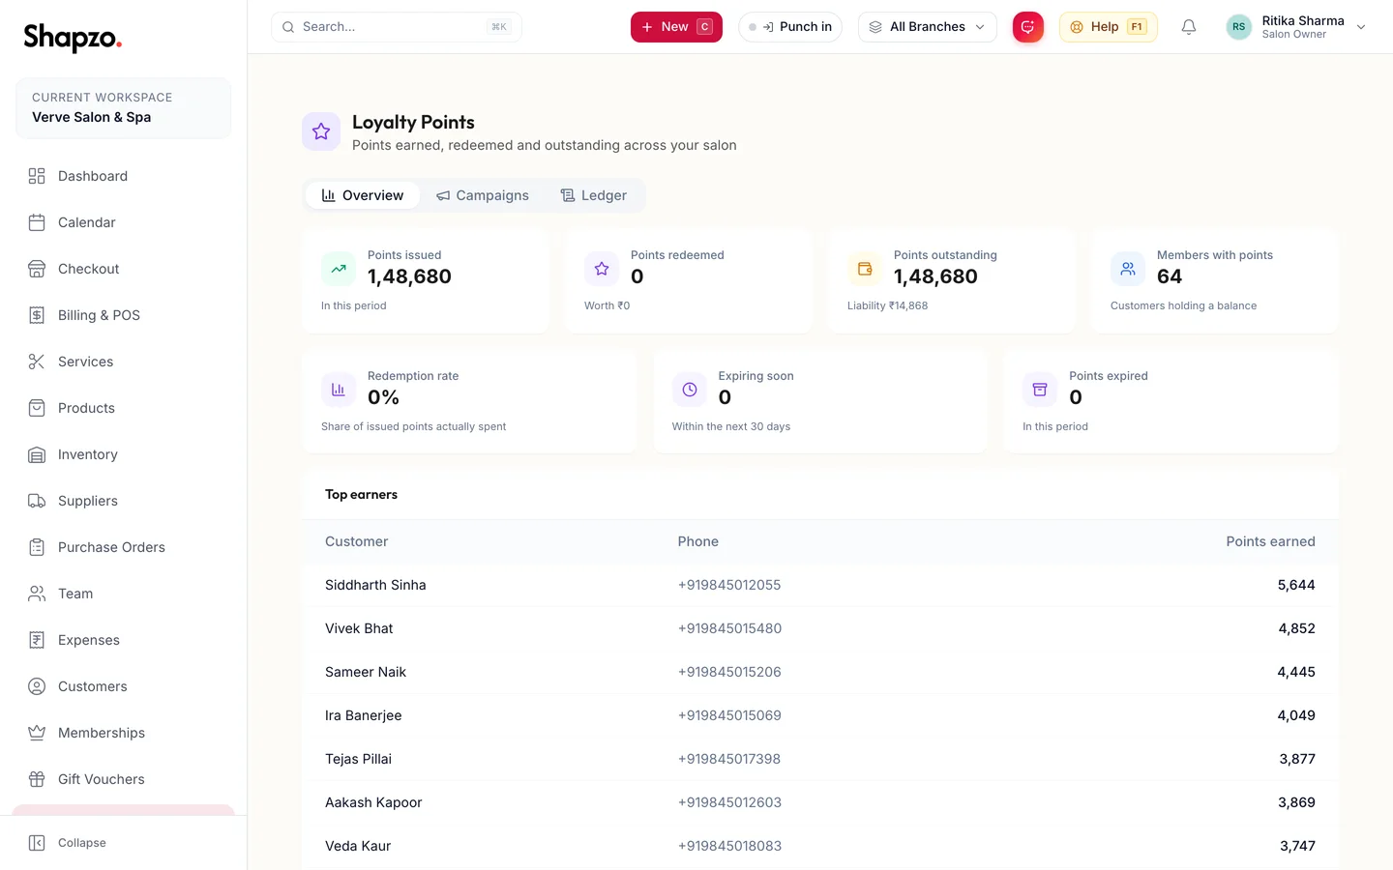This screenshot has width=1393, height=870.
Task: Open Inventory in the sidebar
Action: (123, 454)
